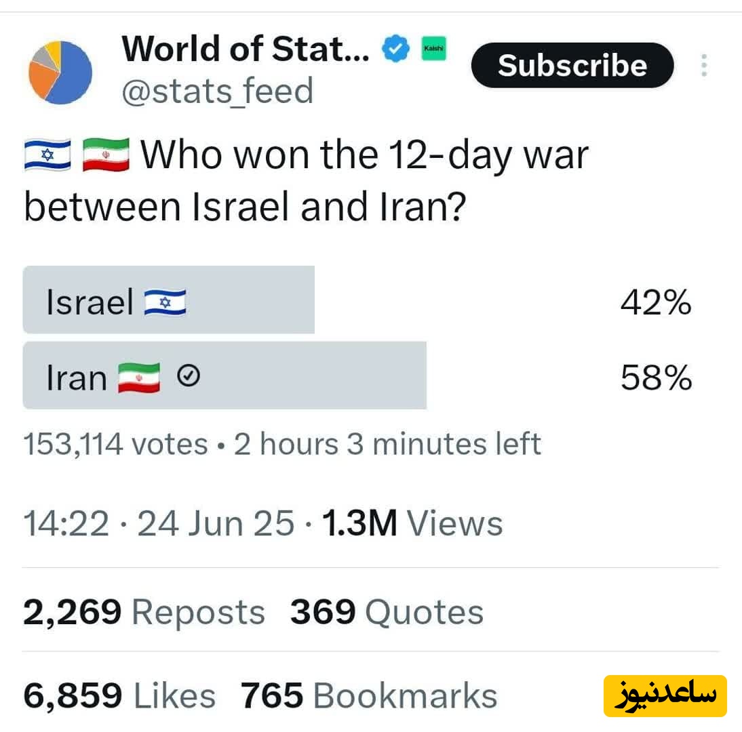The width and height of the screenshot is (742, 732).
Task: Open the 6,859 Likes list
Action: point(119,696)
